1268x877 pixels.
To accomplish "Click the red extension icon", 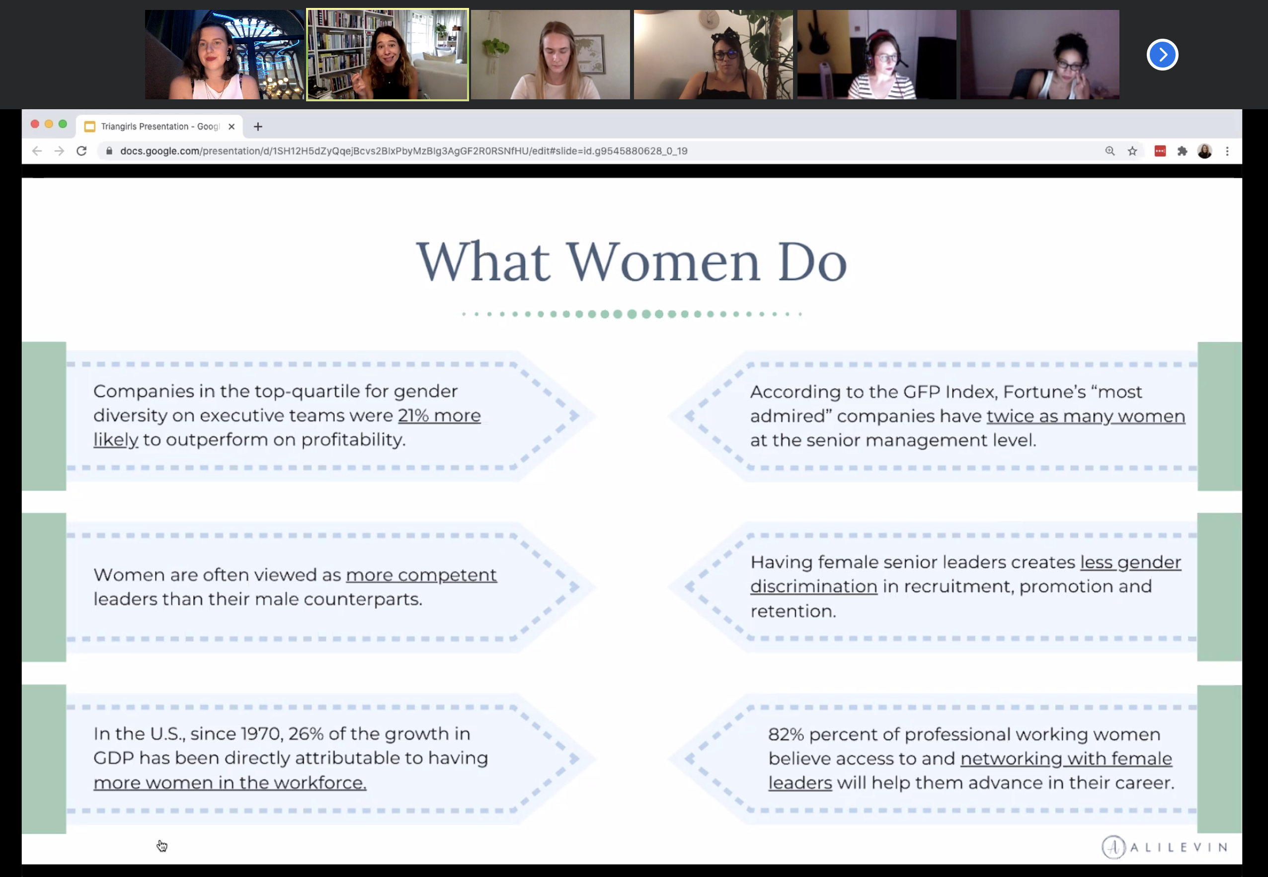I will coord(1160,151).
